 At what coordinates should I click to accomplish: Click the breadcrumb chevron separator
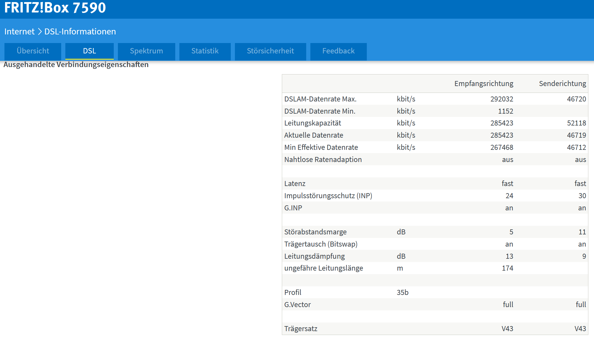[40, 31]
